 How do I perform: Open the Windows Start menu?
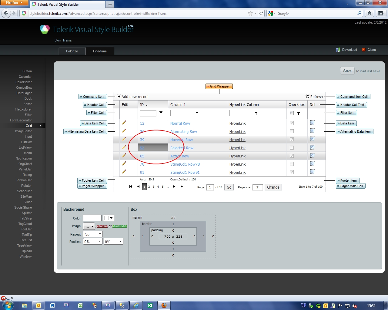[x=8, y=305]
